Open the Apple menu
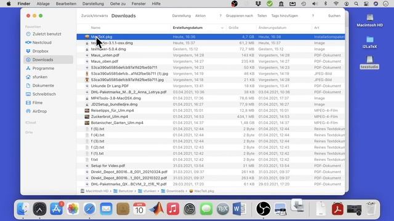 pyautogui.click(x=9, y=4)
